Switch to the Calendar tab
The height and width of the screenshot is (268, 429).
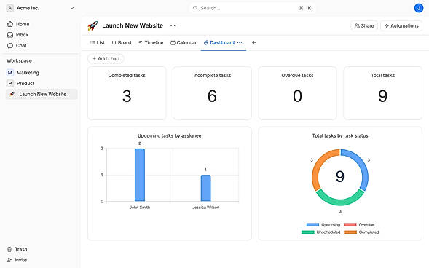click(184, 43)
